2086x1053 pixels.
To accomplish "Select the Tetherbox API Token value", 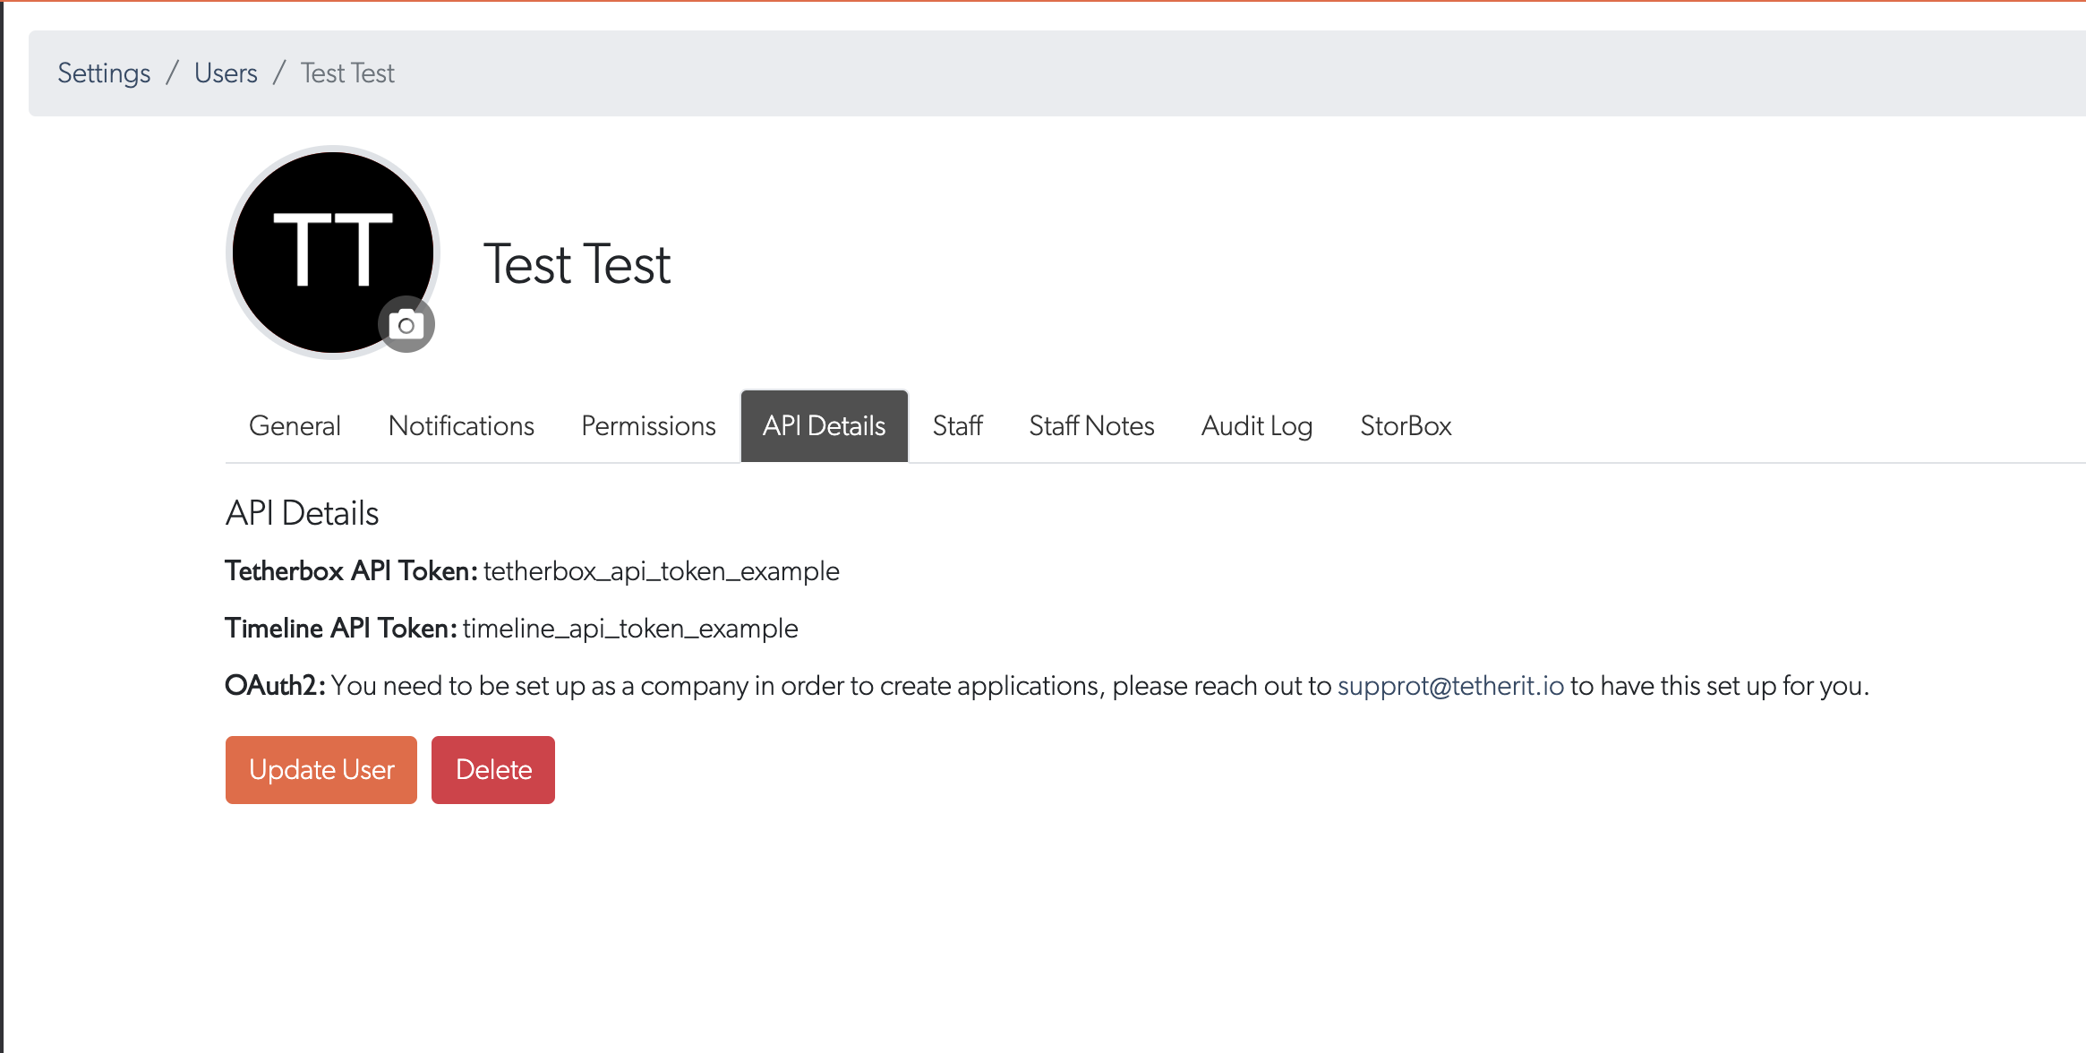I will [x=662, y=570].
